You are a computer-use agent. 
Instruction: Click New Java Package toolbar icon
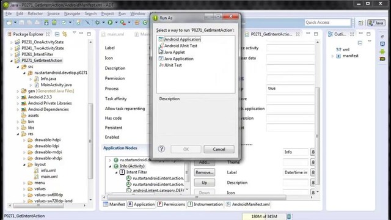137,23
